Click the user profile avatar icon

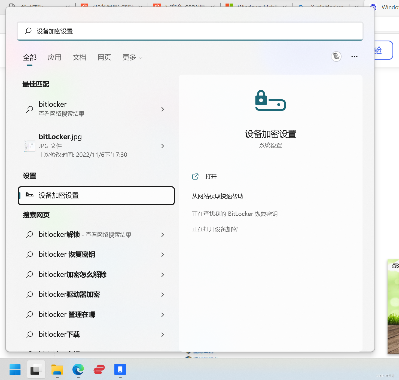pos(336,56)
